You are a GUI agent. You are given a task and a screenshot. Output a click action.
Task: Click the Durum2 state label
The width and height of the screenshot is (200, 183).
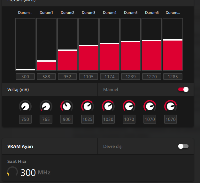[x=67, y=13]
